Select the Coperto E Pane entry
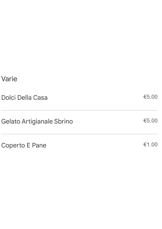162x229 pixels. pyautogui.click(x=24, y=145)
